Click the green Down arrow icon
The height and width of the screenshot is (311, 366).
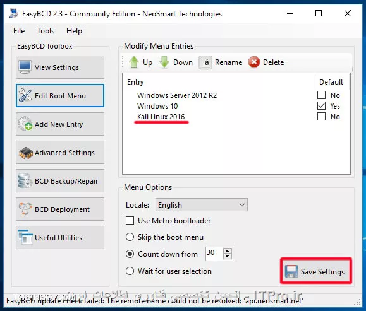[x=164, y=62]
